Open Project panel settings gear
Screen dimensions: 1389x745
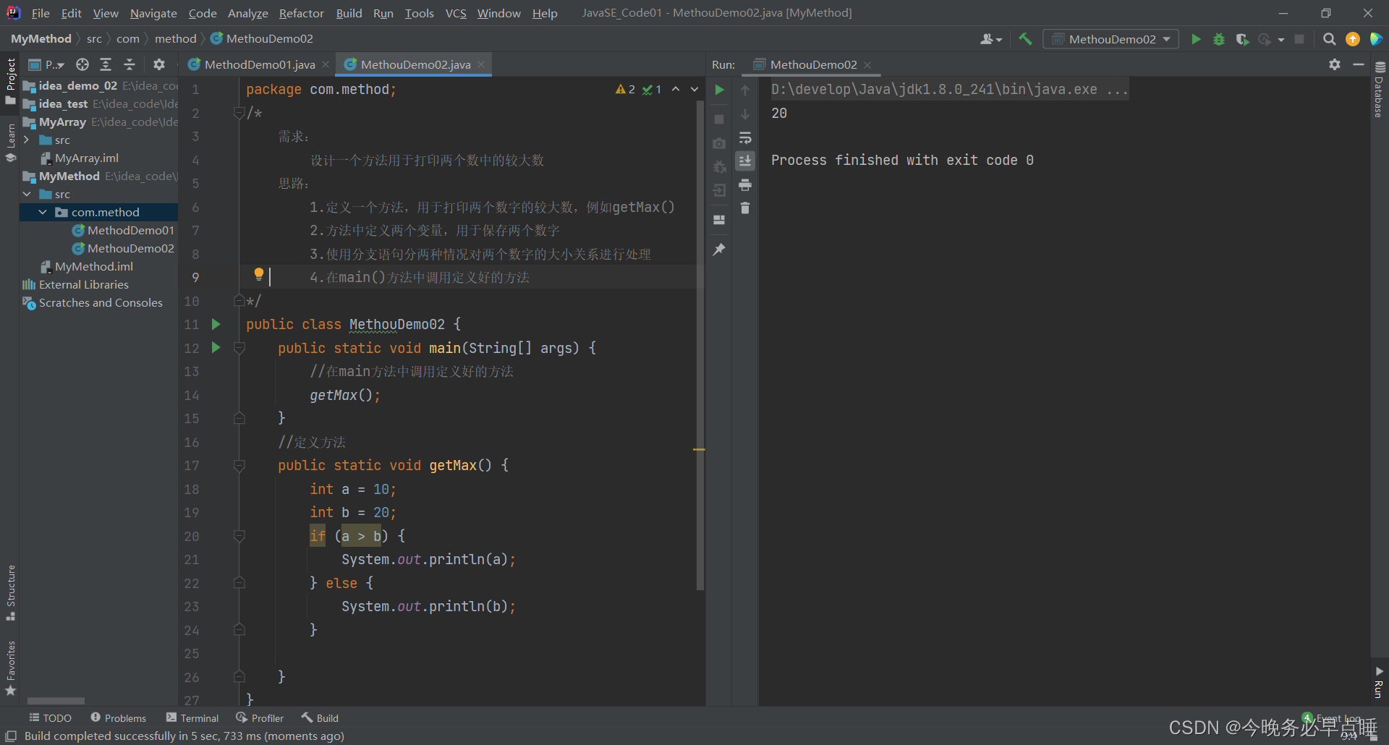click(159, 64)
